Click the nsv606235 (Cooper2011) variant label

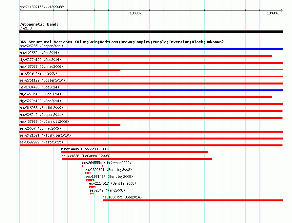pyautogui.click(x=41, y=46)
